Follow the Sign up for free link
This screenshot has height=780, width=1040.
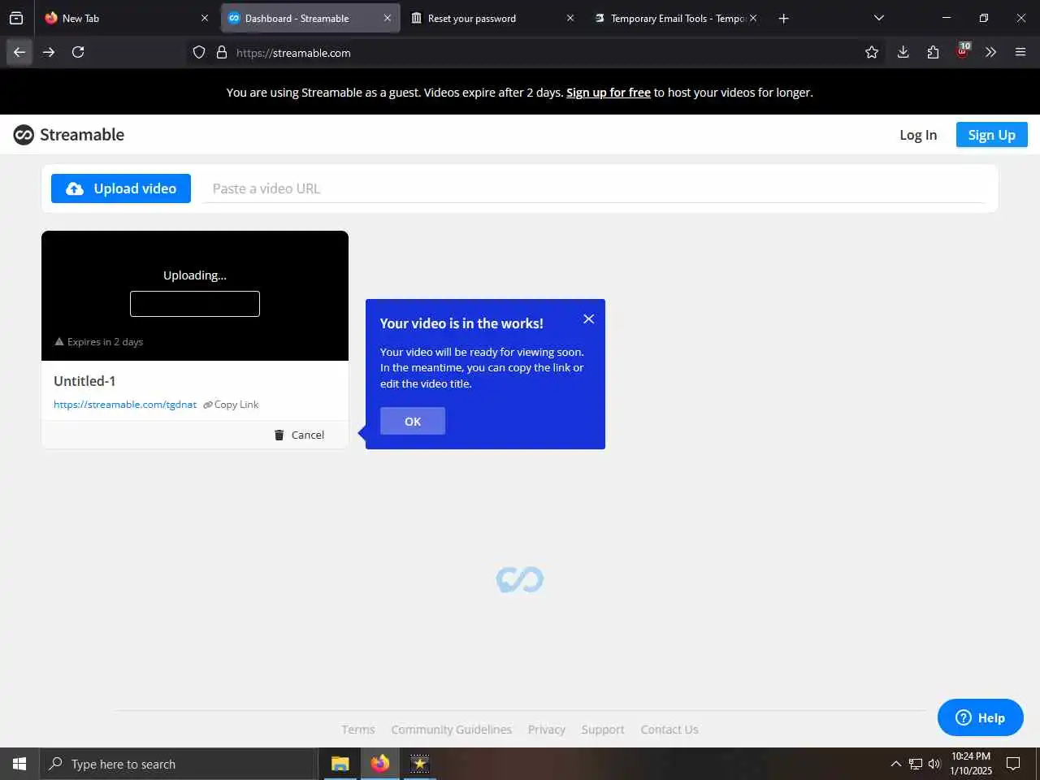609,93
